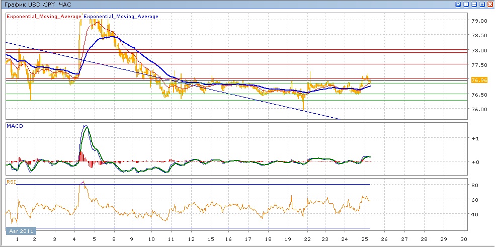Click the horizontal split window icon
Image resolution: width=496 pixels, height=247 pixels.
473,4
